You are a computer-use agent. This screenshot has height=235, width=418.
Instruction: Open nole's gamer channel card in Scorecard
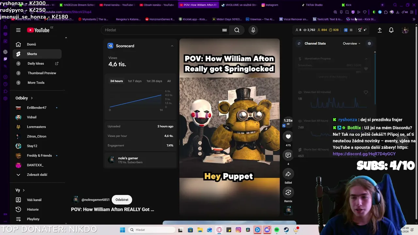(140, 160)
